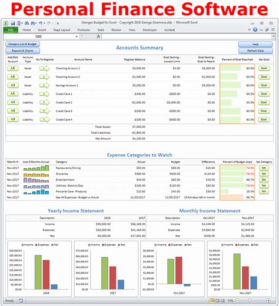
Task: Click Goal button for Checking Account 2
Action: point(264,76)
